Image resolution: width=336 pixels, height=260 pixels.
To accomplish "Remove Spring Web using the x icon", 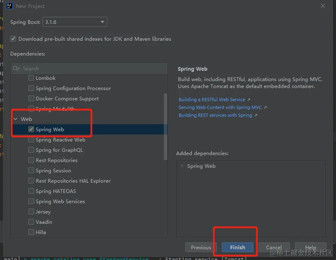I will (x=182, y=166).
